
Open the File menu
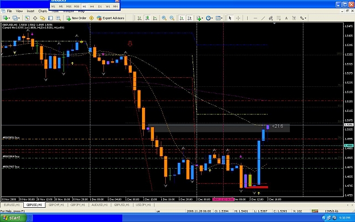10,11
